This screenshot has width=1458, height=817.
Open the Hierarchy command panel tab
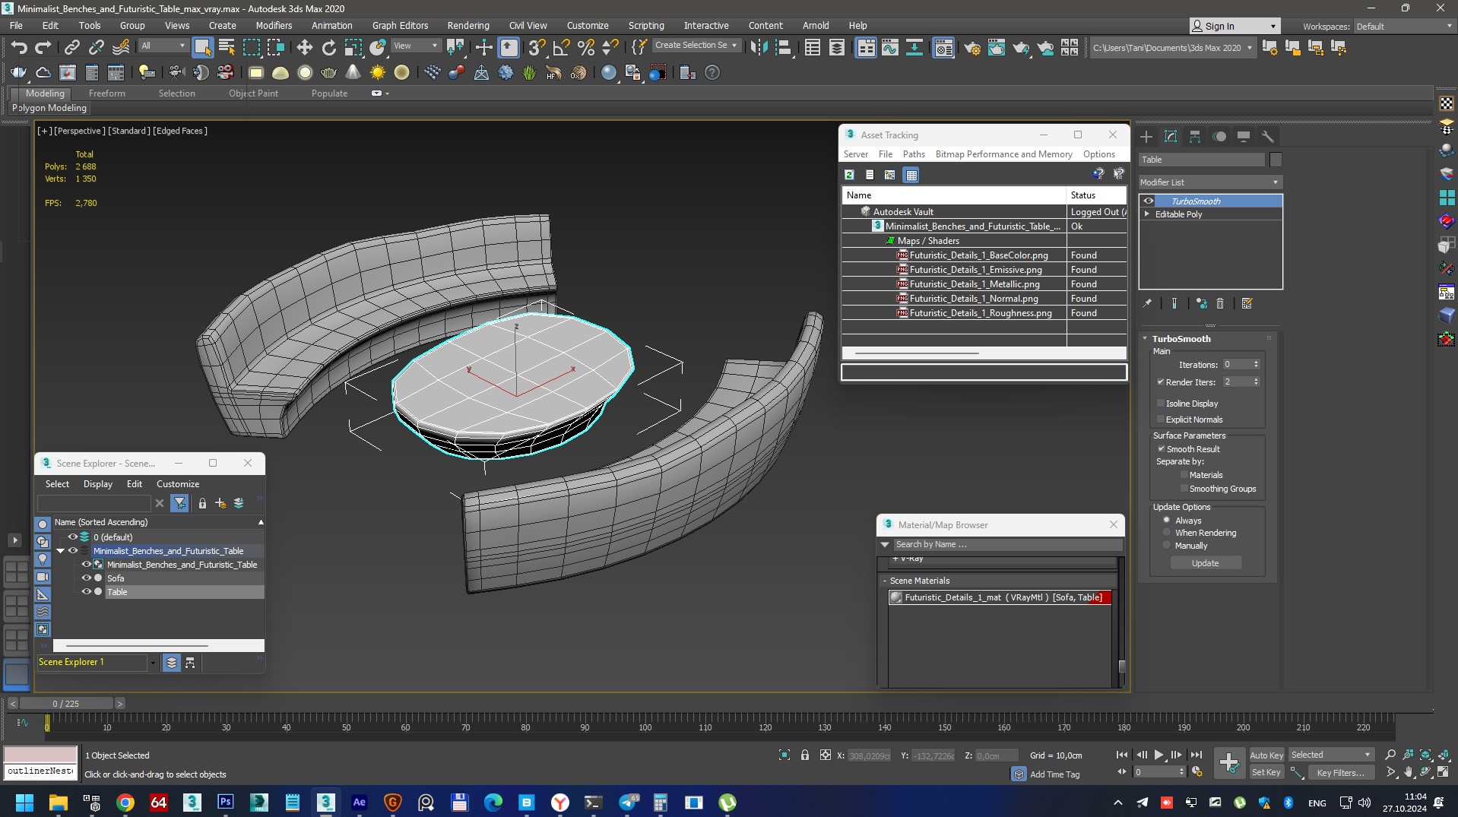tap(1195, 137)
